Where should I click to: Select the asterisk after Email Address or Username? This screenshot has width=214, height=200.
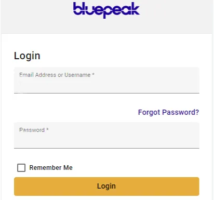click(93, 74)
